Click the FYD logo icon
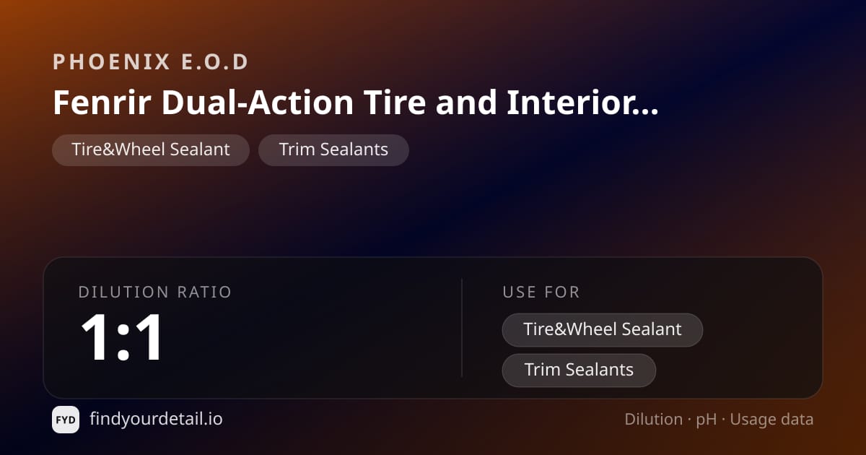The image size is (866, 455). click(x=66, y=420)
